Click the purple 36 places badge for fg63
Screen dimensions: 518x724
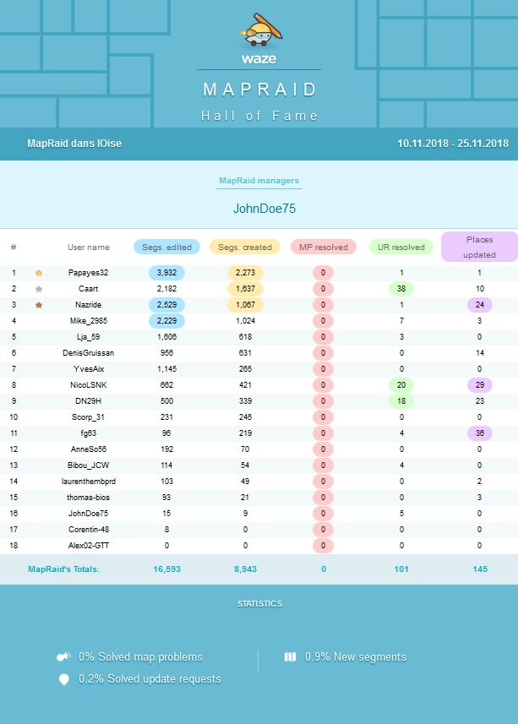[x=479, y=433]
